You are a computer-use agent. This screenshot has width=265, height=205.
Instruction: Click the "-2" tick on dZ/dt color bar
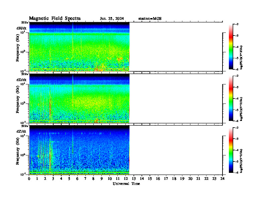(237, 128)
